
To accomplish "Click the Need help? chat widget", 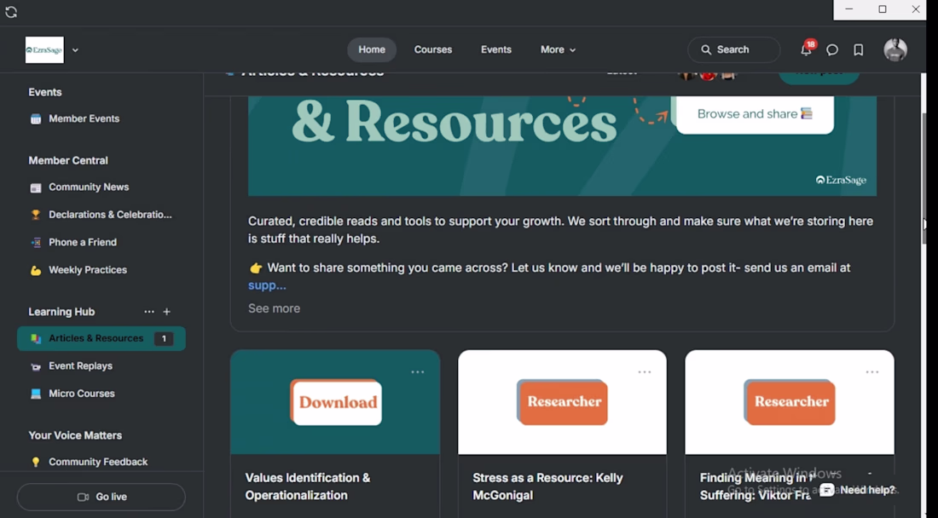I will (859, 490).
